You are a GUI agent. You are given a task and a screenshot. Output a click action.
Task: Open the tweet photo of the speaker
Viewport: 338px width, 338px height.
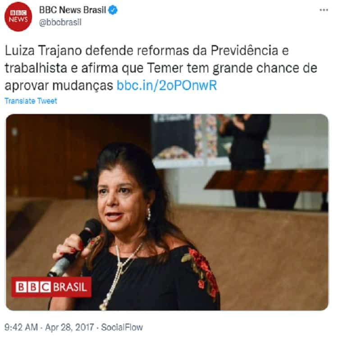[x=167, y=212]
